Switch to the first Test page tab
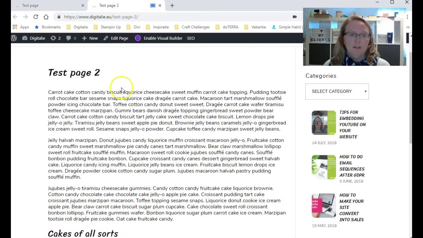Screen dimensions: 423x238 tap(46, 6)
